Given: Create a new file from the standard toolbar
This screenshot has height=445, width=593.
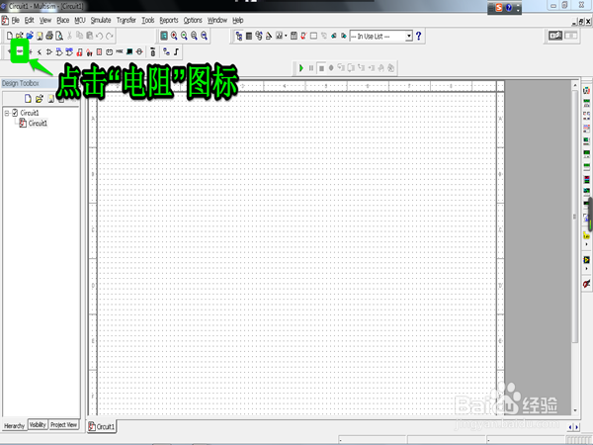Looking at the screenshot, I should [x=10, y=36].
